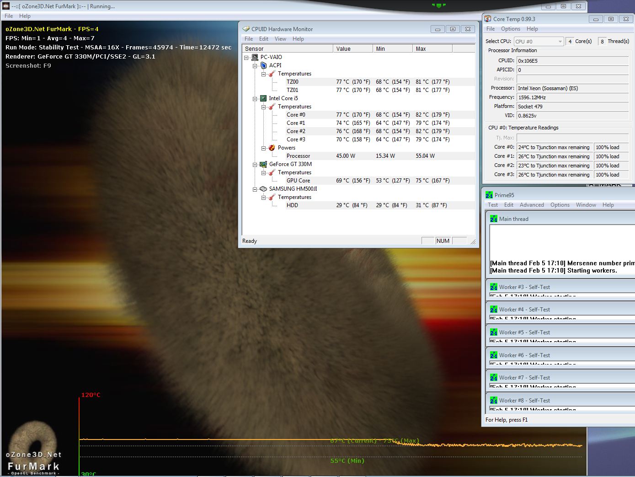Click the Main thread window icon
635x477 pixels.
click(494, 219)
